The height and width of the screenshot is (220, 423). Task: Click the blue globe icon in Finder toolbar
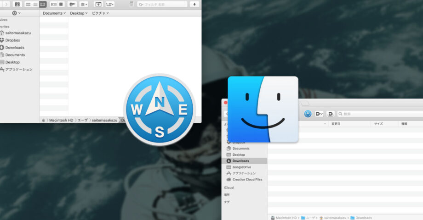coord(308,114)
